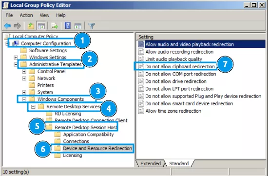Click the Local Group Policy Editor title icon

pos(6,5)
